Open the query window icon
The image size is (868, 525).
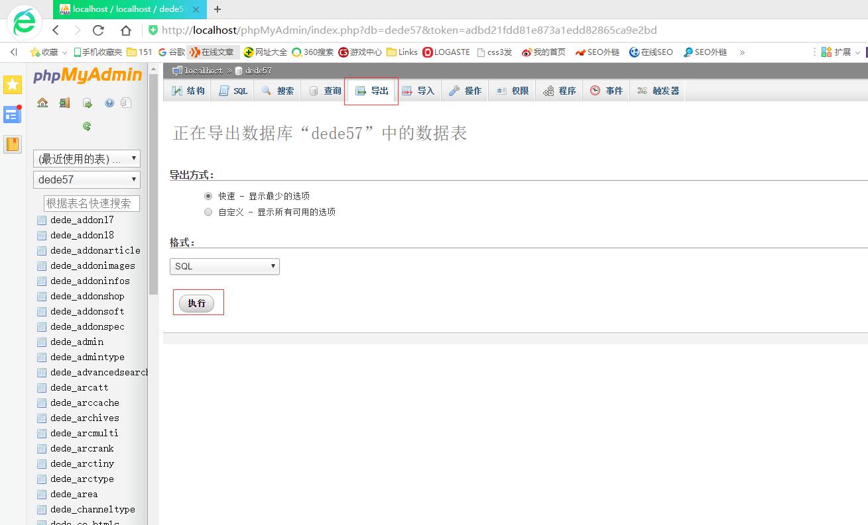pyautogui.click(x=87, y=103)
